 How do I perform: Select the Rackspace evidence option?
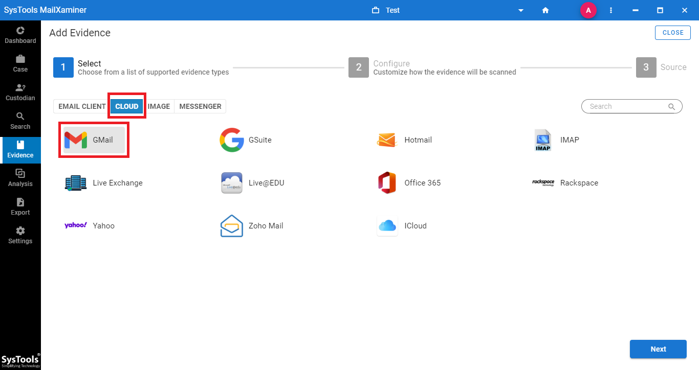point(565,183)
